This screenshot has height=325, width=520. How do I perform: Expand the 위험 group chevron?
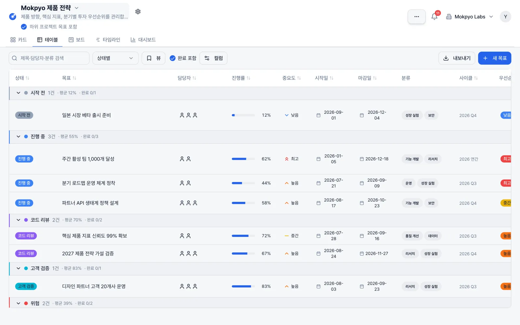(19, 303)
